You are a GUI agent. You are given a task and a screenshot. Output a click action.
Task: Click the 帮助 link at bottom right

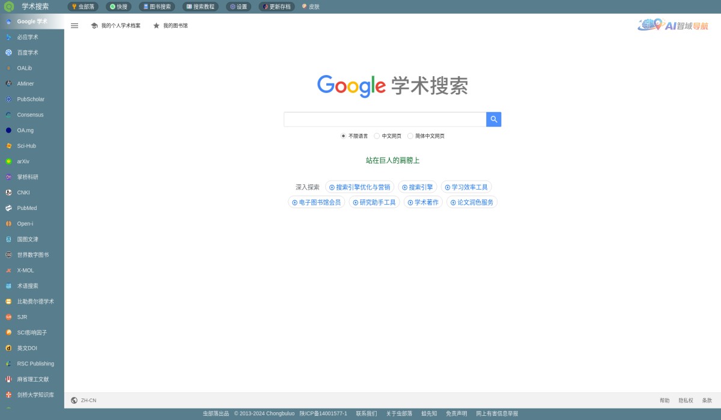coord(664,400)
